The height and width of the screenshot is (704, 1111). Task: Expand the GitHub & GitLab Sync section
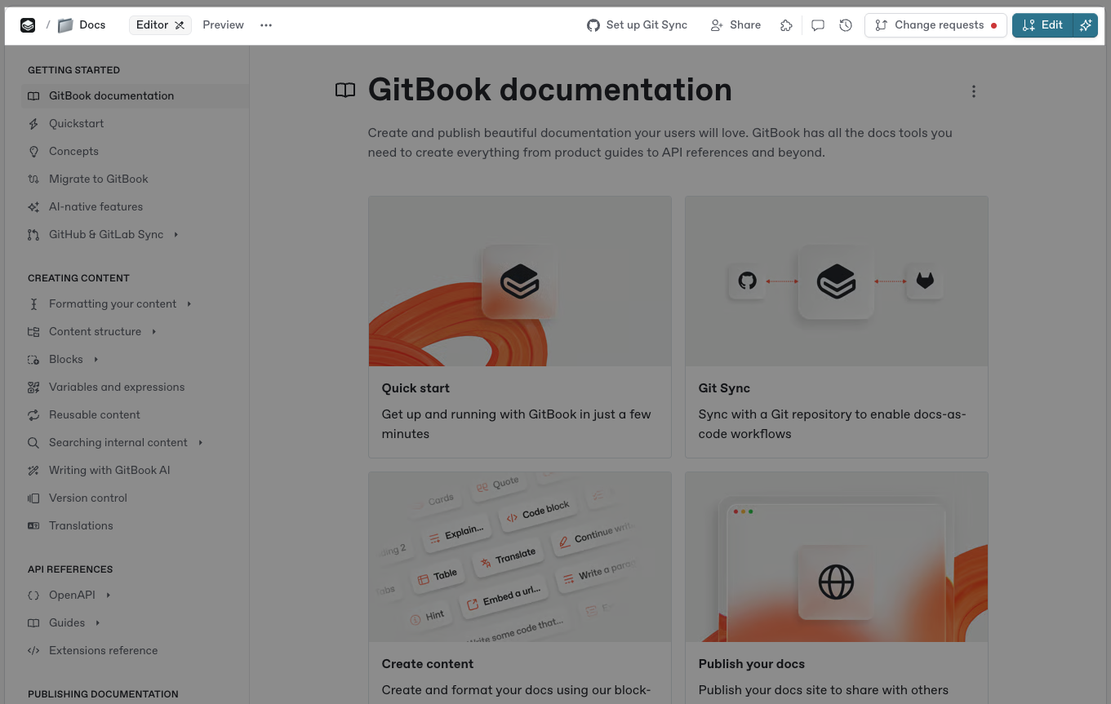click(176, 235)
